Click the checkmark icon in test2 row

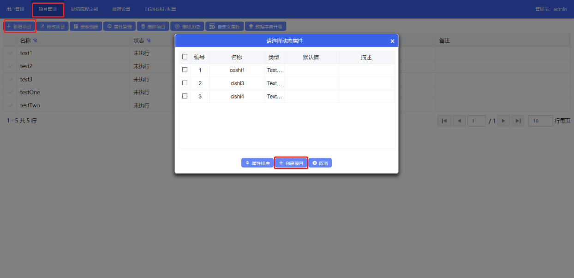click(11, 66)
